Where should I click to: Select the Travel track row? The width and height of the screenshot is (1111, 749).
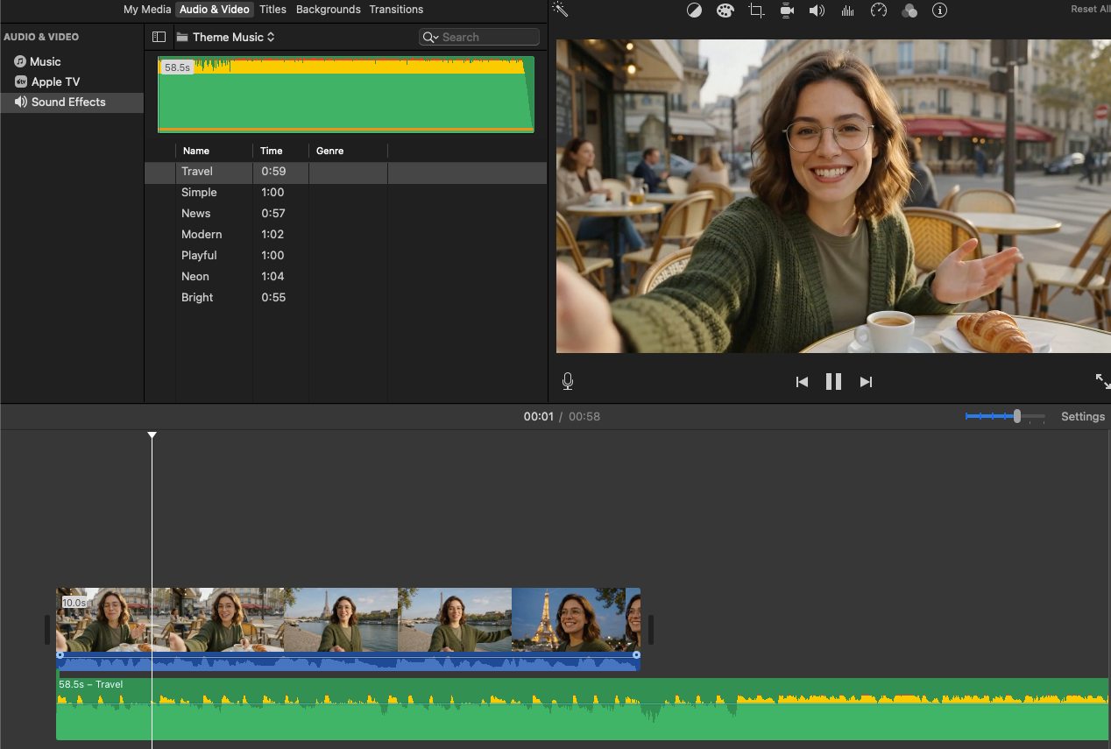pos(346,172)
